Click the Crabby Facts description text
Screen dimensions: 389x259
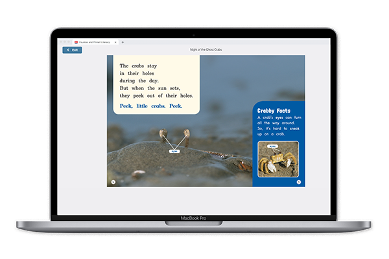click(276, 127)
